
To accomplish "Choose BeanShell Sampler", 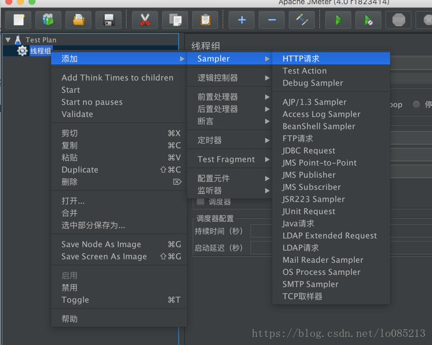I will [331, 126].
